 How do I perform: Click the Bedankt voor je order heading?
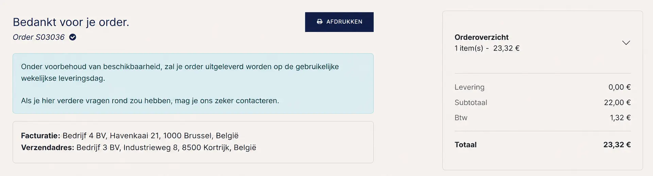coord(71,22)
